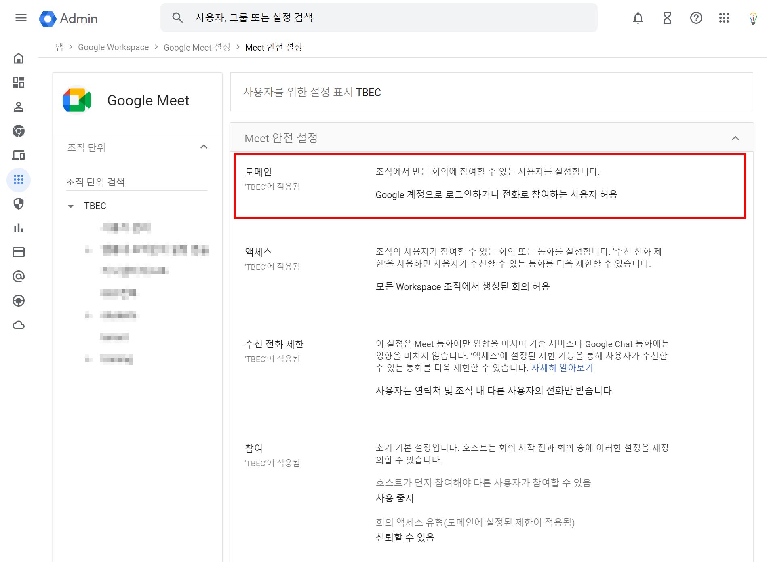Open the Google apps grid launcher
Image resolution: width=767 pixels, height=562 pixels.
(724, 18)
